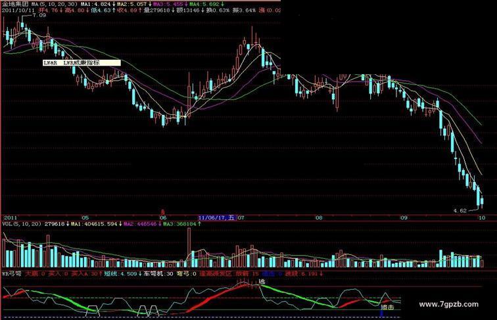Click the 弯弓: 0 readout
Image resolution: width=497 pixels, height=320 pixels.
click(x=187, y=273)
